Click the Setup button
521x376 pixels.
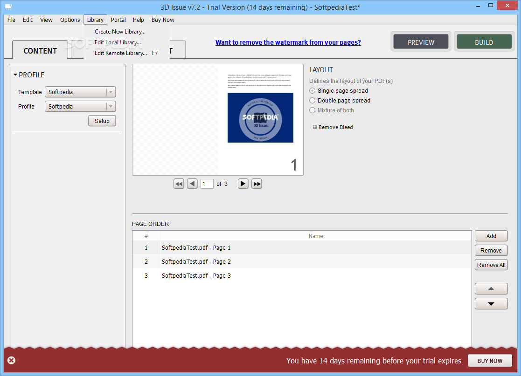[x=102, y=121]
